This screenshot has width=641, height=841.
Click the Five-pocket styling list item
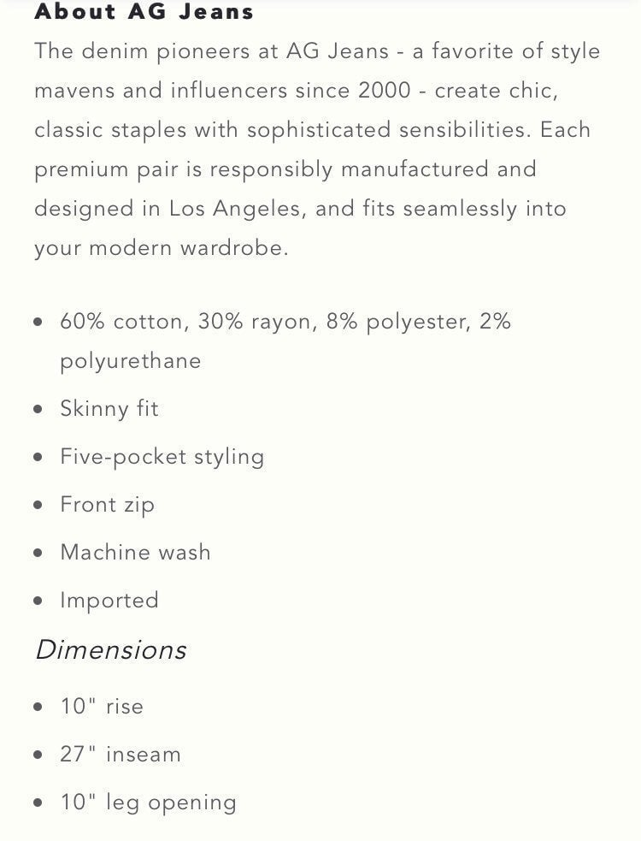pyautogui.click(x=162, y=457)
